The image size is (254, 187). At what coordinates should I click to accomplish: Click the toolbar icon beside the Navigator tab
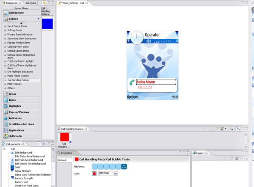coord(44,3)
